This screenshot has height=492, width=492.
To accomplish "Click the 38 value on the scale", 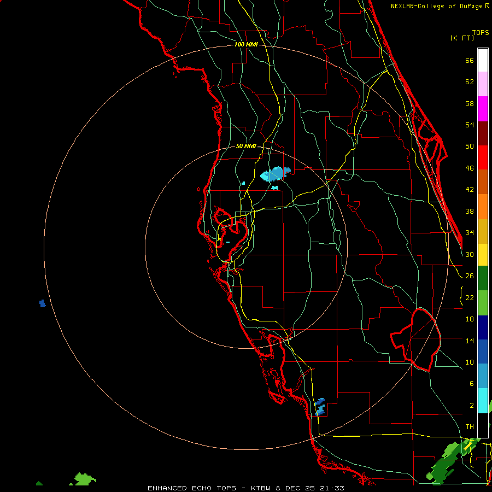I will (470, 211).
